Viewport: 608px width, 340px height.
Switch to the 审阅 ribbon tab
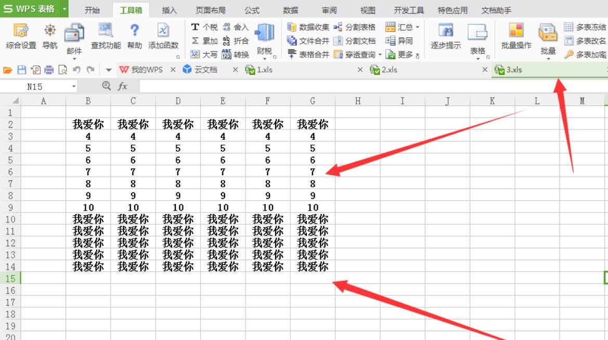tap(329, 10)
